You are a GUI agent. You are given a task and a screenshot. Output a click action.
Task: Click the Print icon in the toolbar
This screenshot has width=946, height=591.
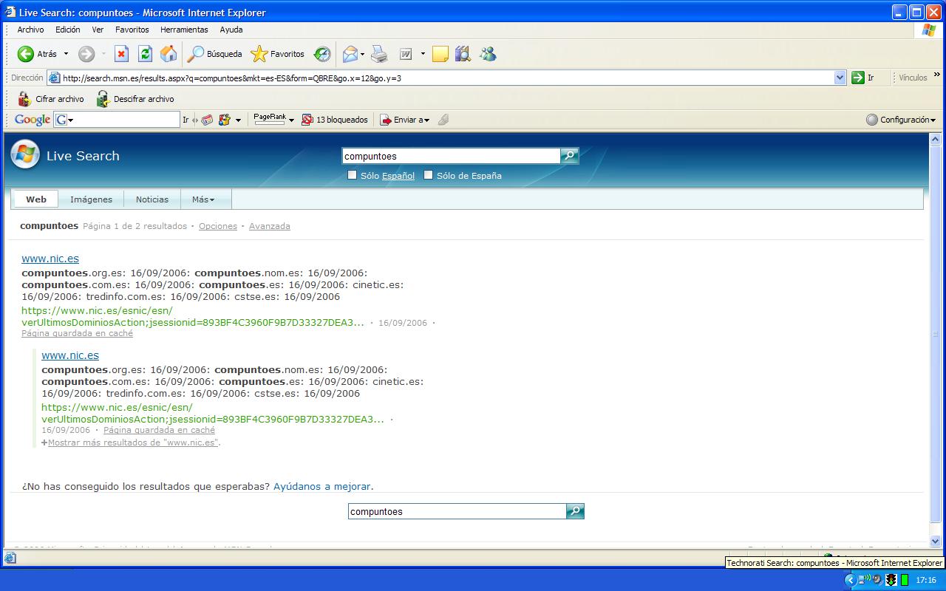point(379,54)
